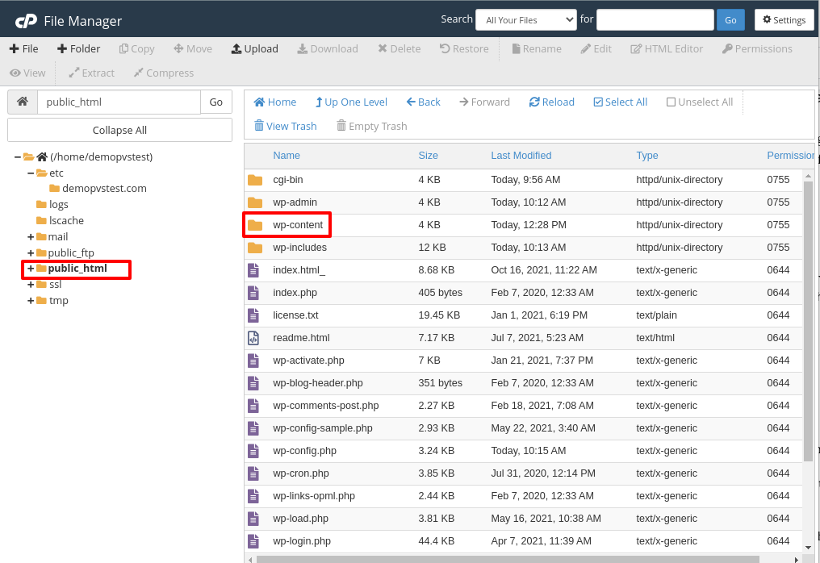Click the Forward navigation link
The height and width of the screenshot is (563, 820).
[485, 102]
